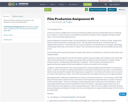Screen dimensions: 128x102
Task: Open the Help chat bubble
Action: [123, 94]
